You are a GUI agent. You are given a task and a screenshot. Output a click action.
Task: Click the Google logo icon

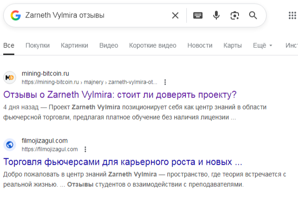point(16,16)
